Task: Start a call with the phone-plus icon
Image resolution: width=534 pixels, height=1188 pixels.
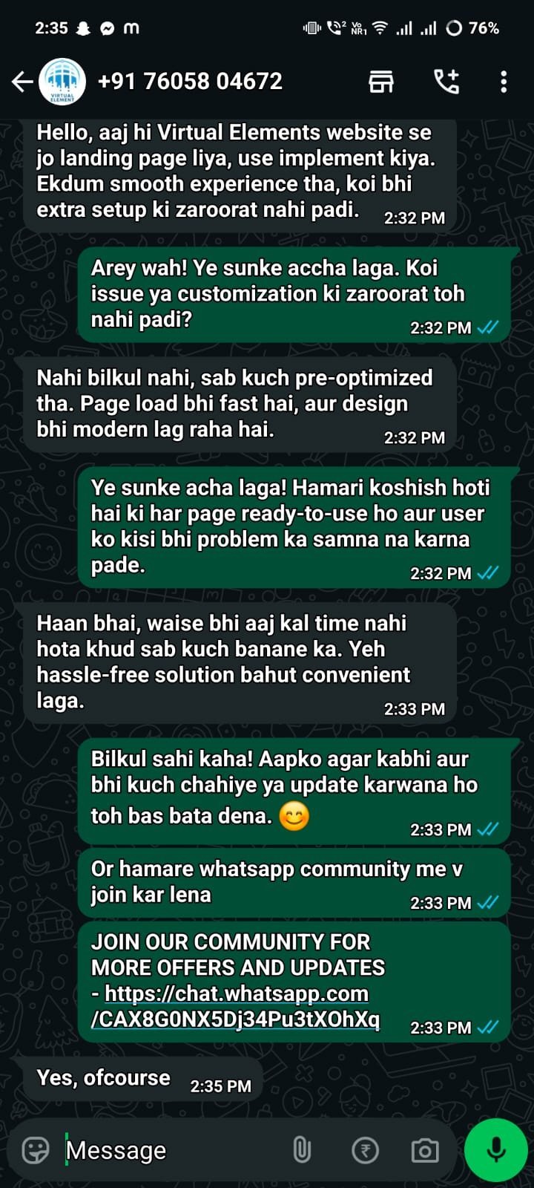Action: (446, 82)
